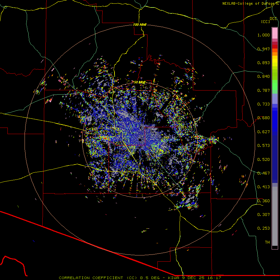The image size is (280, 280).
Task: Click the Correlation Coefficient product caption at bottom
Action: pos(140,278)
